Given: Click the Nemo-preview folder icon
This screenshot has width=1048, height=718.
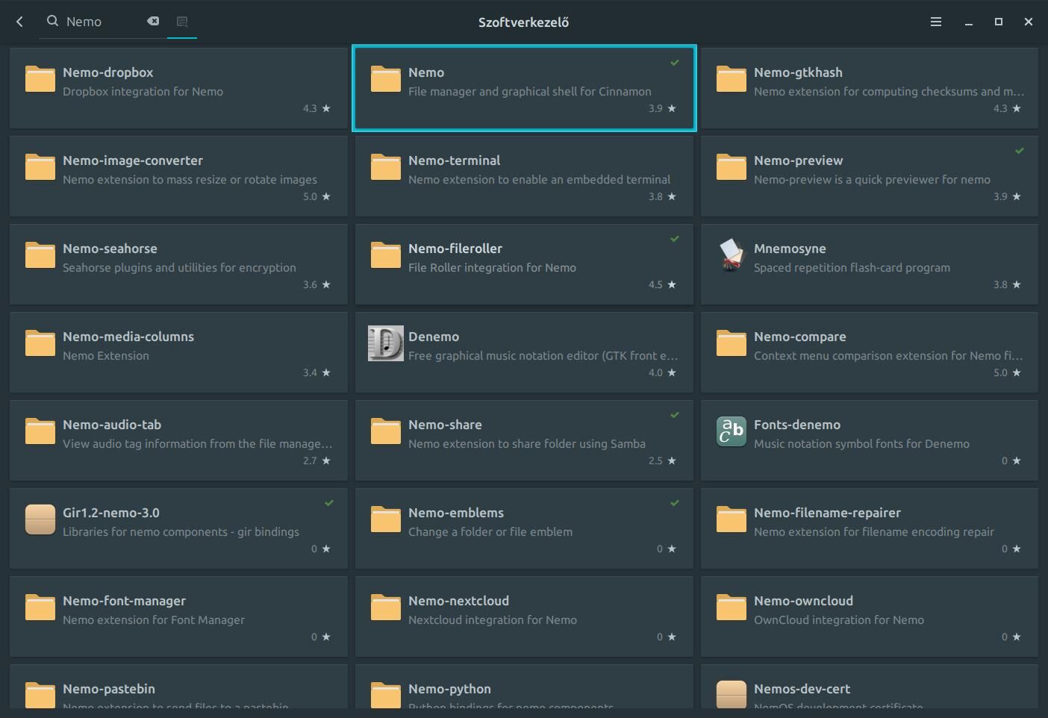Looking at the screenshot, I should tap(732, 167).
